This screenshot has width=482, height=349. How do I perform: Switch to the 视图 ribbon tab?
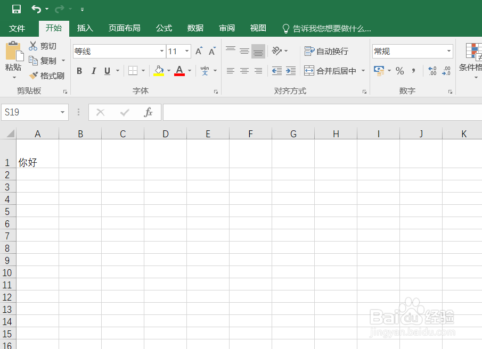tap(258, 28)
